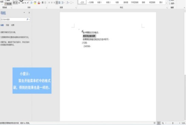Viewport: 186px width, 125px height.
Task: Toggle Bold formatting in the ribbon
Action: (x=14, y=3)
